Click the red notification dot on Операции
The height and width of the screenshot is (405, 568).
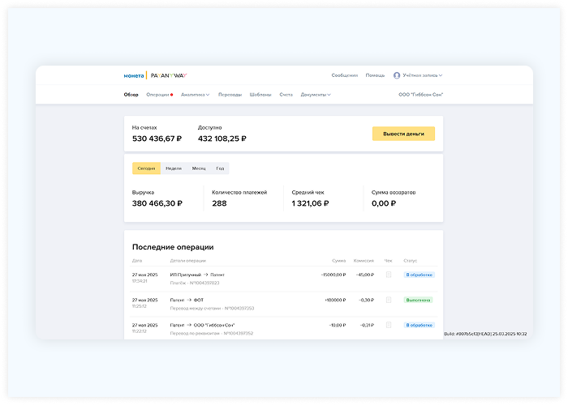point(172,95)
